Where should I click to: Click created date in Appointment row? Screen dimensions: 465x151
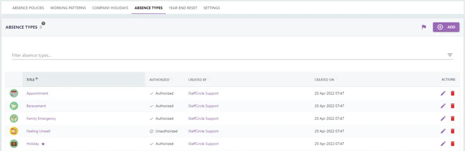point(329,93)
